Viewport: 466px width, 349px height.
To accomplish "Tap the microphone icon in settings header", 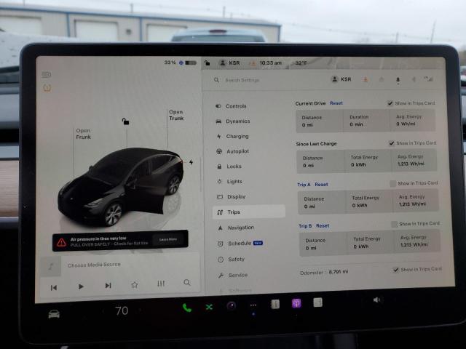I will click(x=398, y=80).
